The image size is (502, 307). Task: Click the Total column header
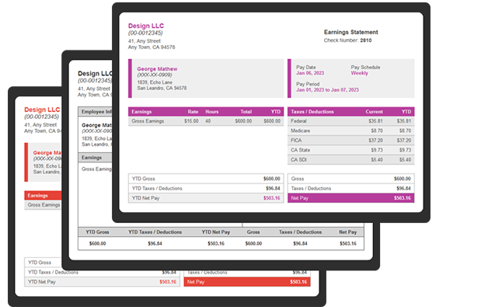click(x=246, y=112)
